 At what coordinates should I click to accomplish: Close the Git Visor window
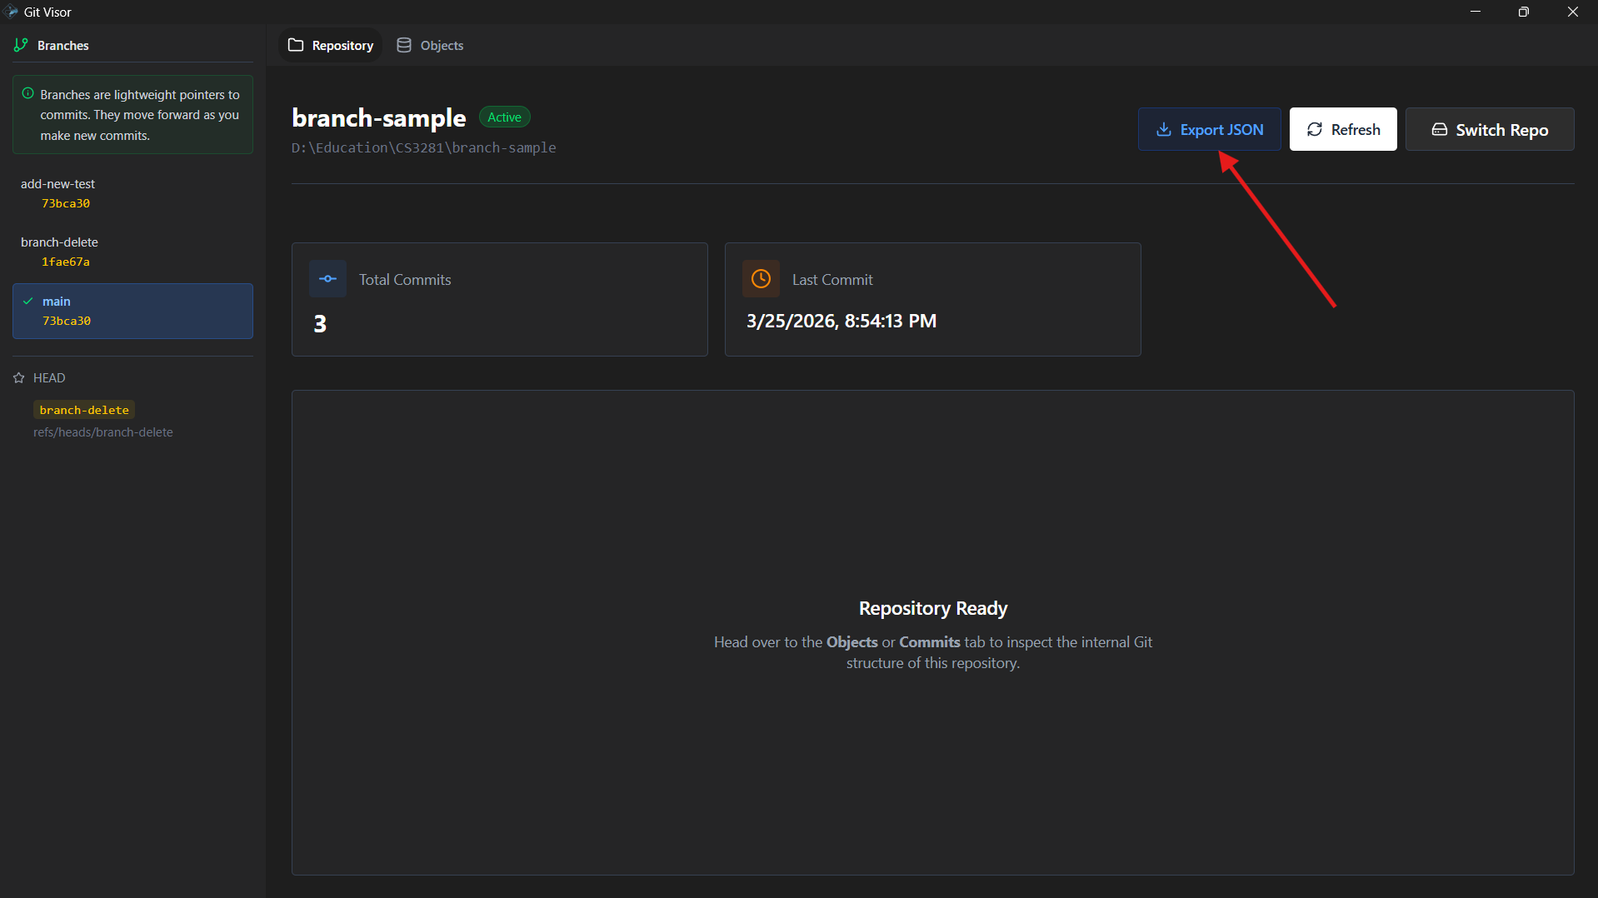pyautogui.click(x=1573, y=12)
